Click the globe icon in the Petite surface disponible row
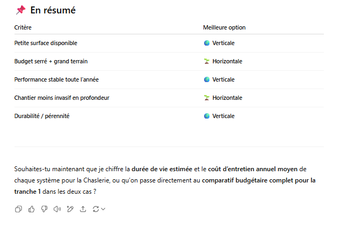 (207, 43)
